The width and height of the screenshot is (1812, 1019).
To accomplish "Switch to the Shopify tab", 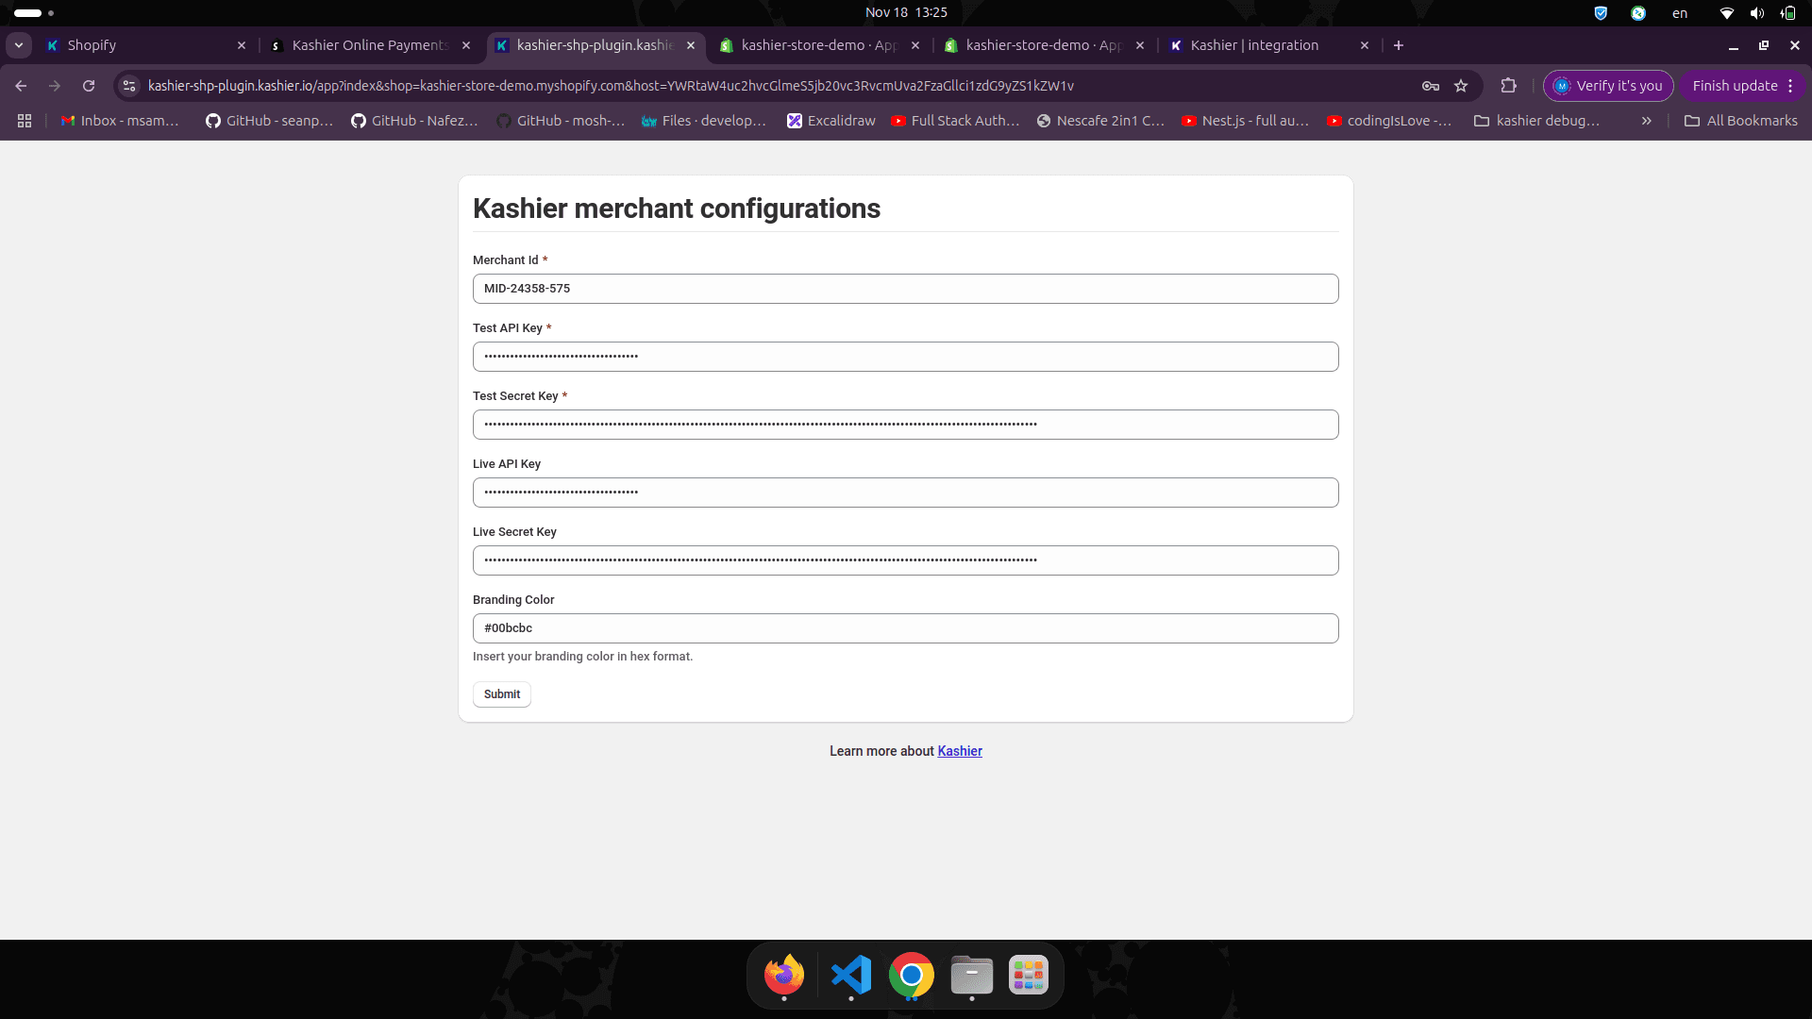I will coord(146,45).
